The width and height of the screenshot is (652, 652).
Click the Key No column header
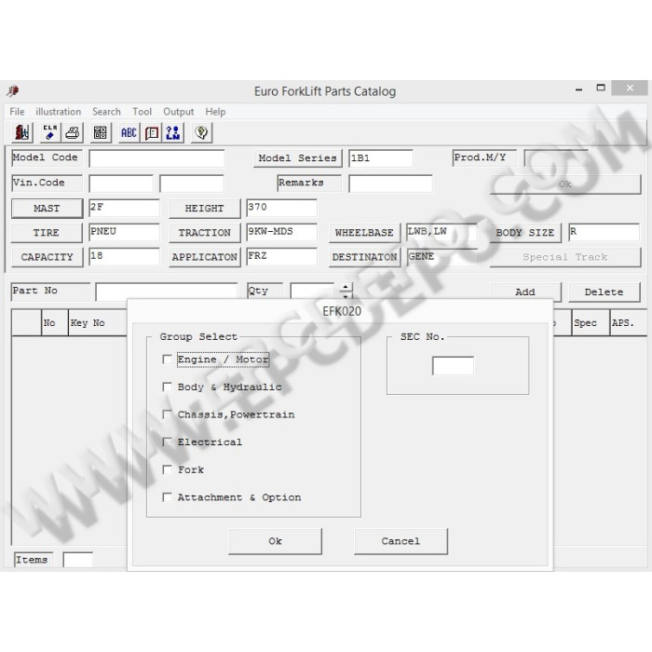click(x=98, y=322)
